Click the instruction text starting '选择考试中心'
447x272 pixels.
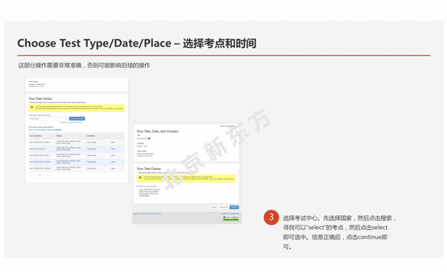point(340,232)
